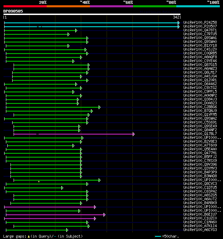
Task: Click label UniRef100_Q384J3
Action: (200, 99)
